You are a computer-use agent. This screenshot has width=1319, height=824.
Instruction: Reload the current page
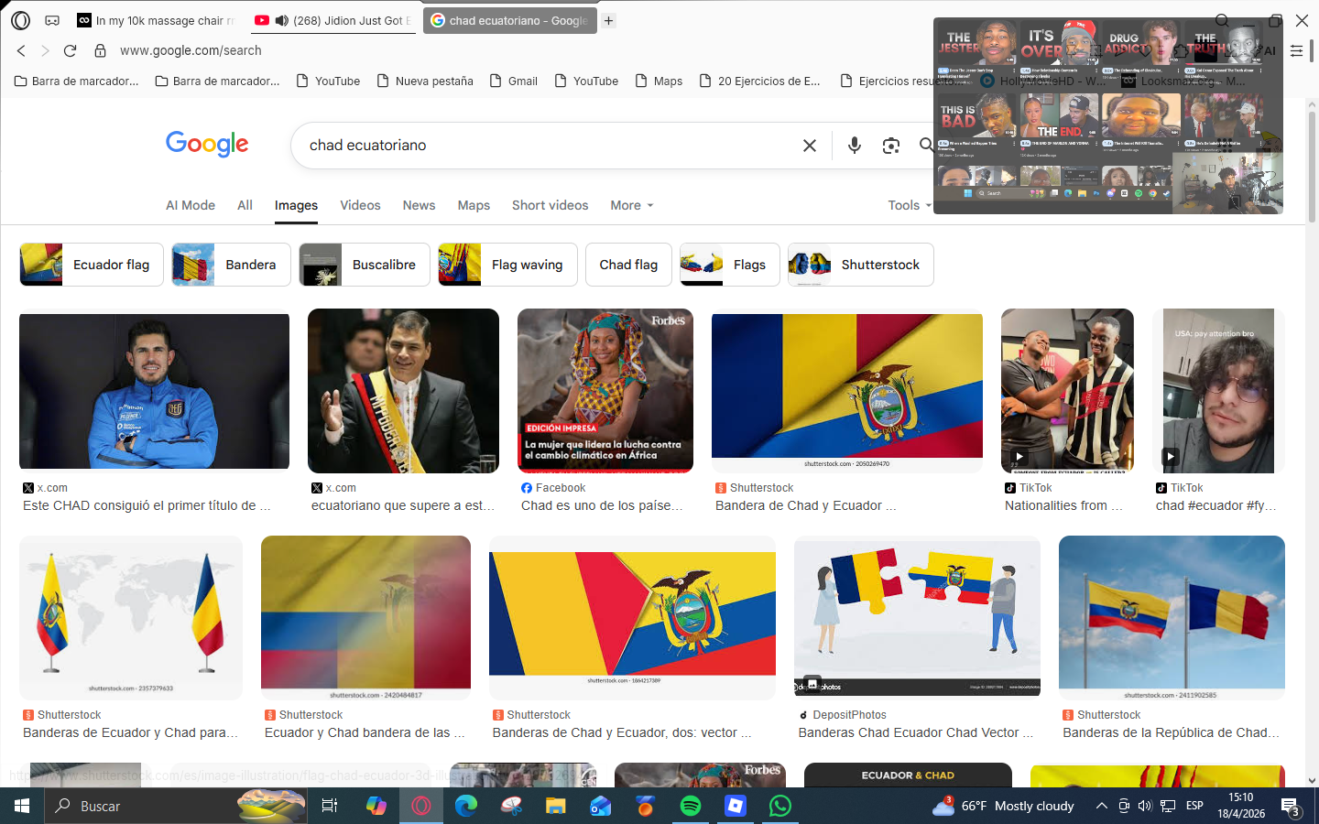70,50
